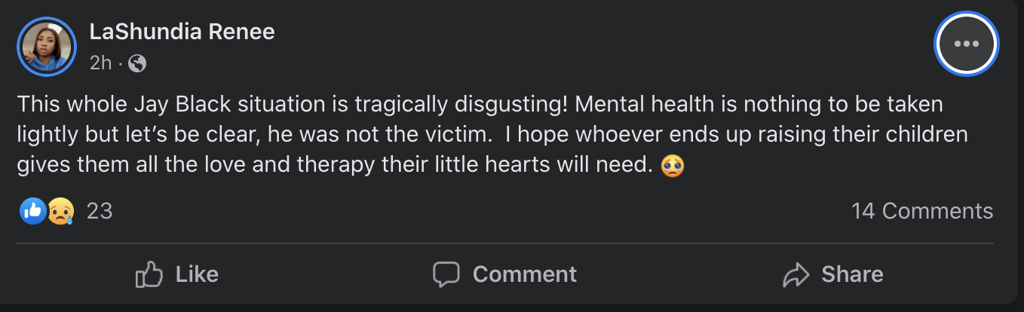Click the curved arrow Share icon
The width and height of the screenshot is (1024, 312).
tap(796, 274)
